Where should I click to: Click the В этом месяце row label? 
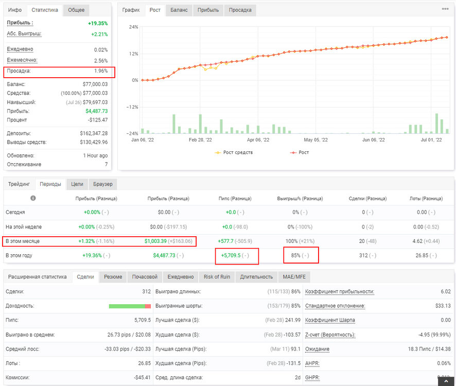[23, 241]
